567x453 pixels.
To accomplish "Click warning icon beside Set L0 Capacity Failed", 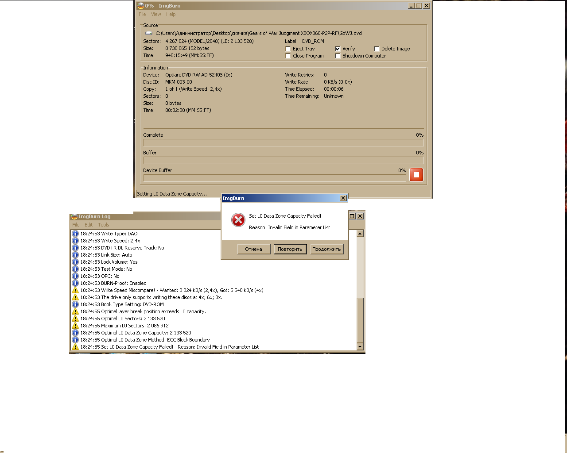I will pos(75,347).
